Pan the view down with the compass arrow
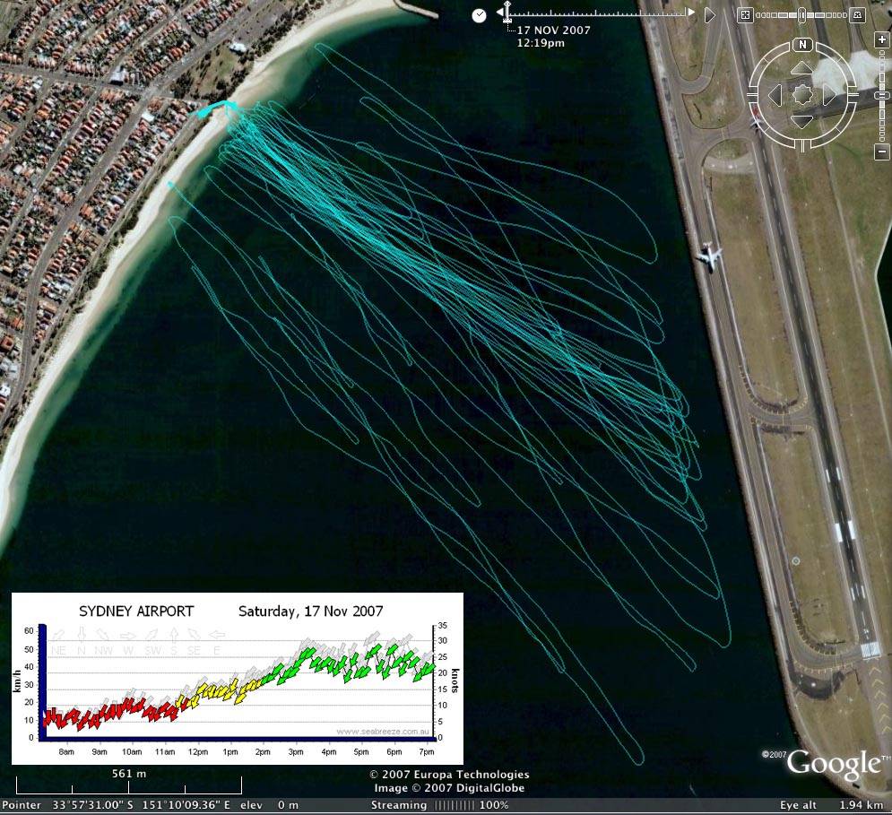Image resolution: width=892 pixels, height=815 pixels. (802, 121)
